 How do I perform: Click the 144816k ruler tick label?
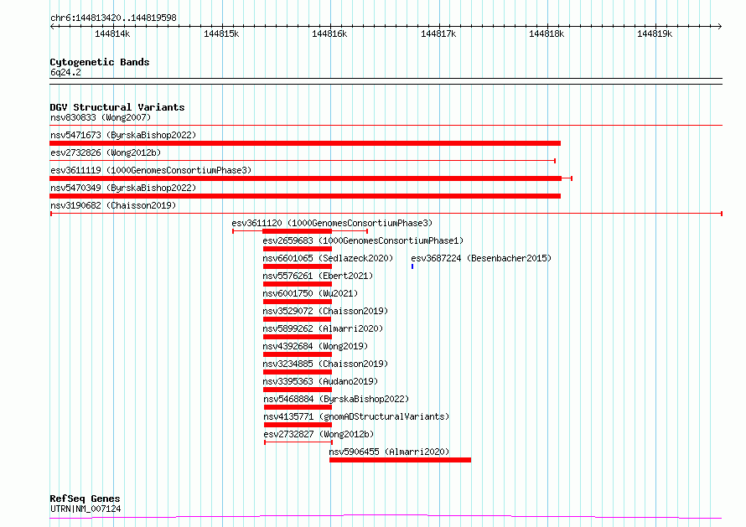[329, 34]
